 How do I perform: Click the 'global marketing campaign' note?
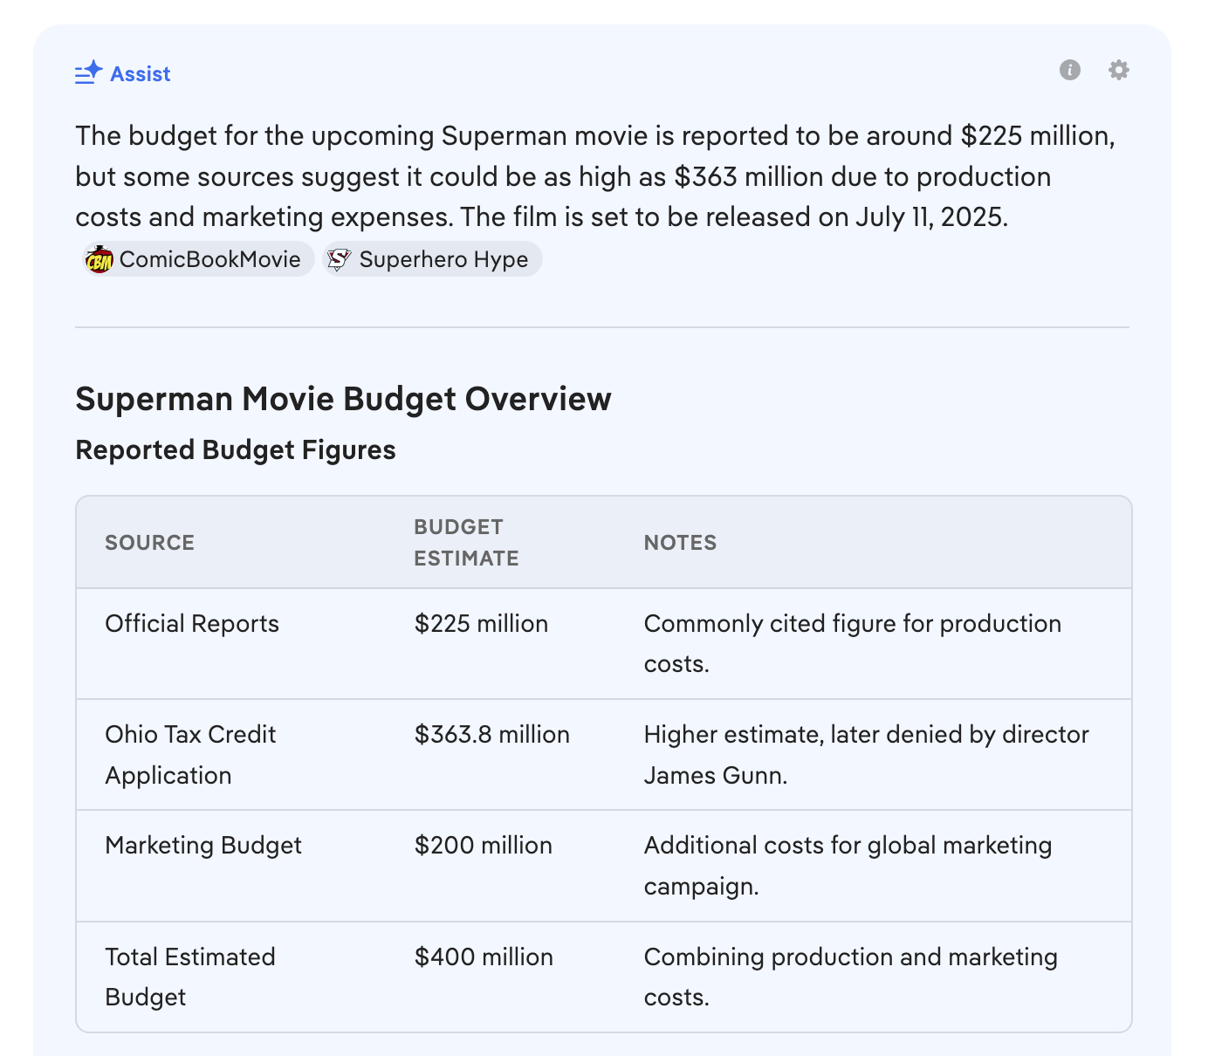click(848, 866)
